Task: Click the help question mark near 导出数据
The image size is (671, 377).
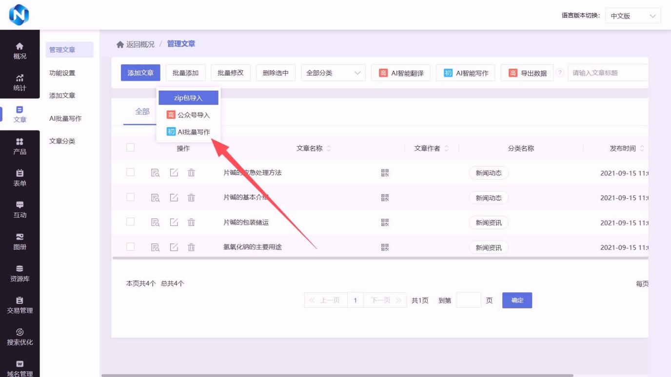Action: [x=560, y=73]
